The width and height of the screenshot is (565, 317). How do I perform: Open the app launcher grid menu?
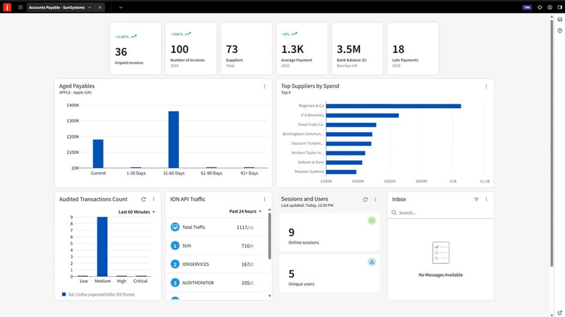pos(20,7)
